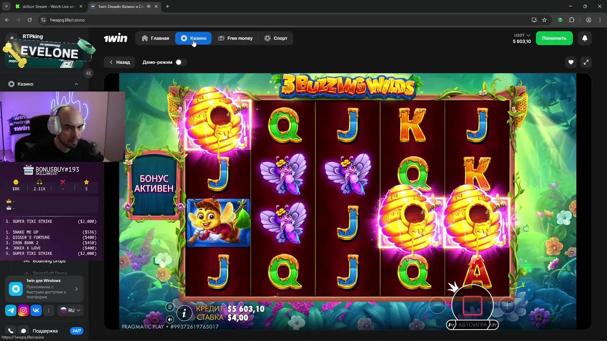Stop the spin with the red square button
Screen dimensions: 607x341
(x=472, y=305)
